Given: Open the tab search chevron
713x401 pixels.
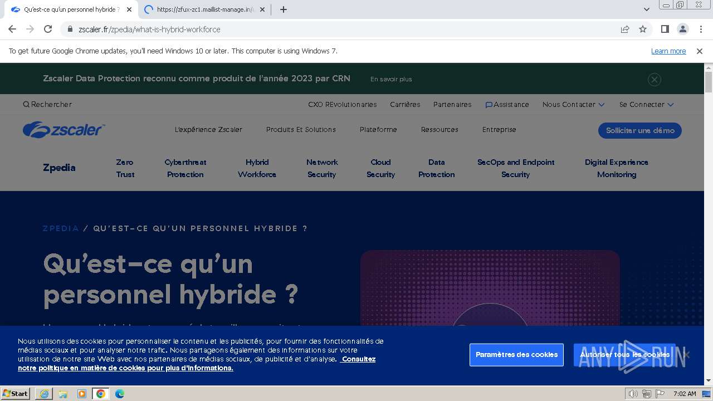Looking at the screenshot, I should coord(647,9).
